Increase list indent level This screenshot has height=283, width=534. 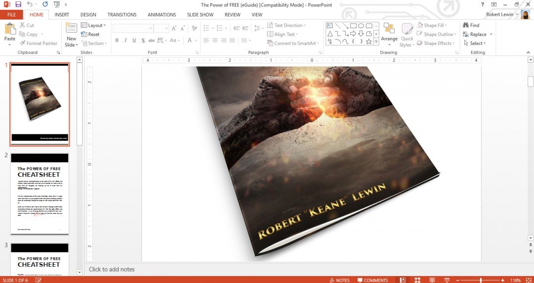click(x=245, y=28)
